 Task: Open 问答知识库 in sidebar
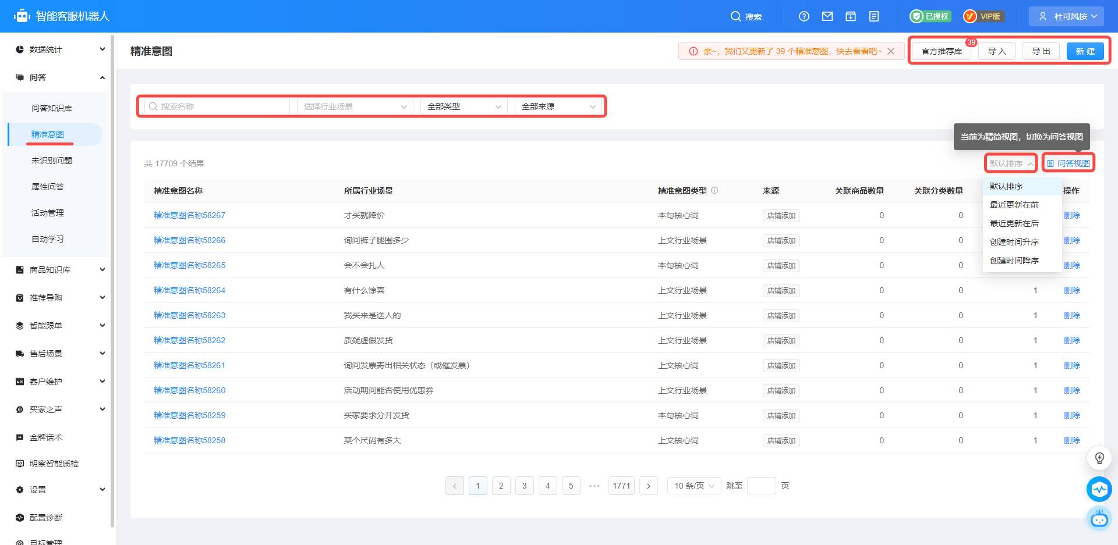click(52, 108)
